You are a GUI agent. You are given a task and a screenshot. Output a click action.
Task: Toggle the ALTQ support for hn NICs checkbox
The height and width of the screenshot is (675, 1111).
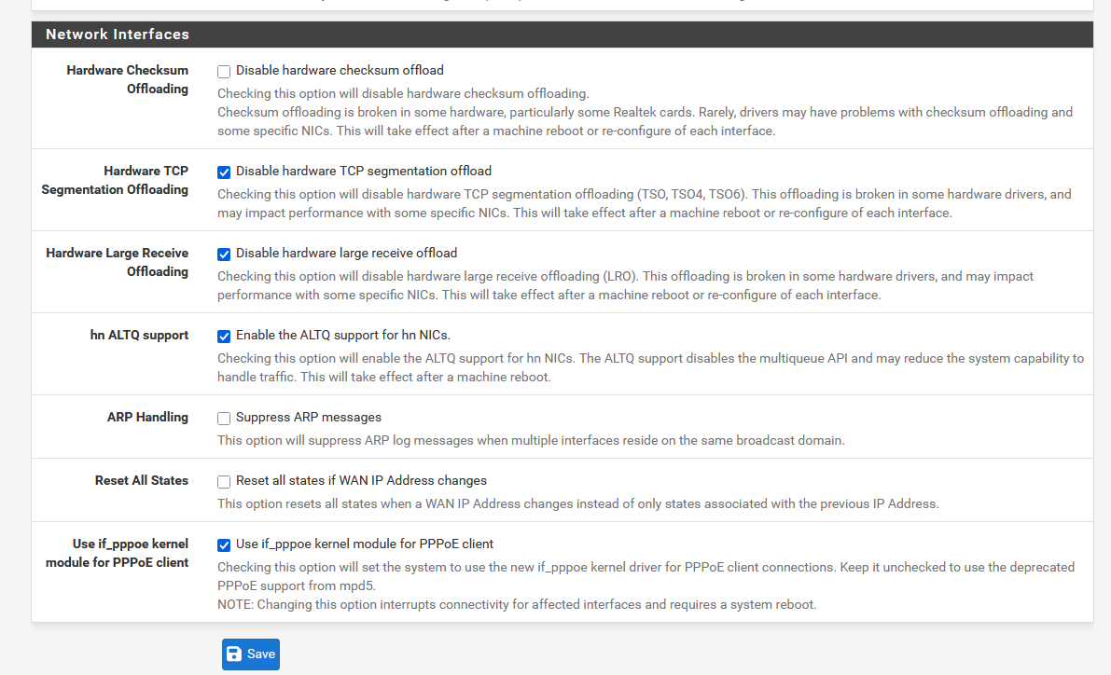pyautogui.click(x=224, y=336)
